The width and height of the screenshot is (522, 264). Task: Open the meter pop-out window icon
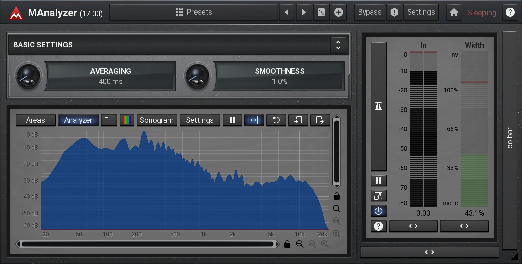(378, 196)
